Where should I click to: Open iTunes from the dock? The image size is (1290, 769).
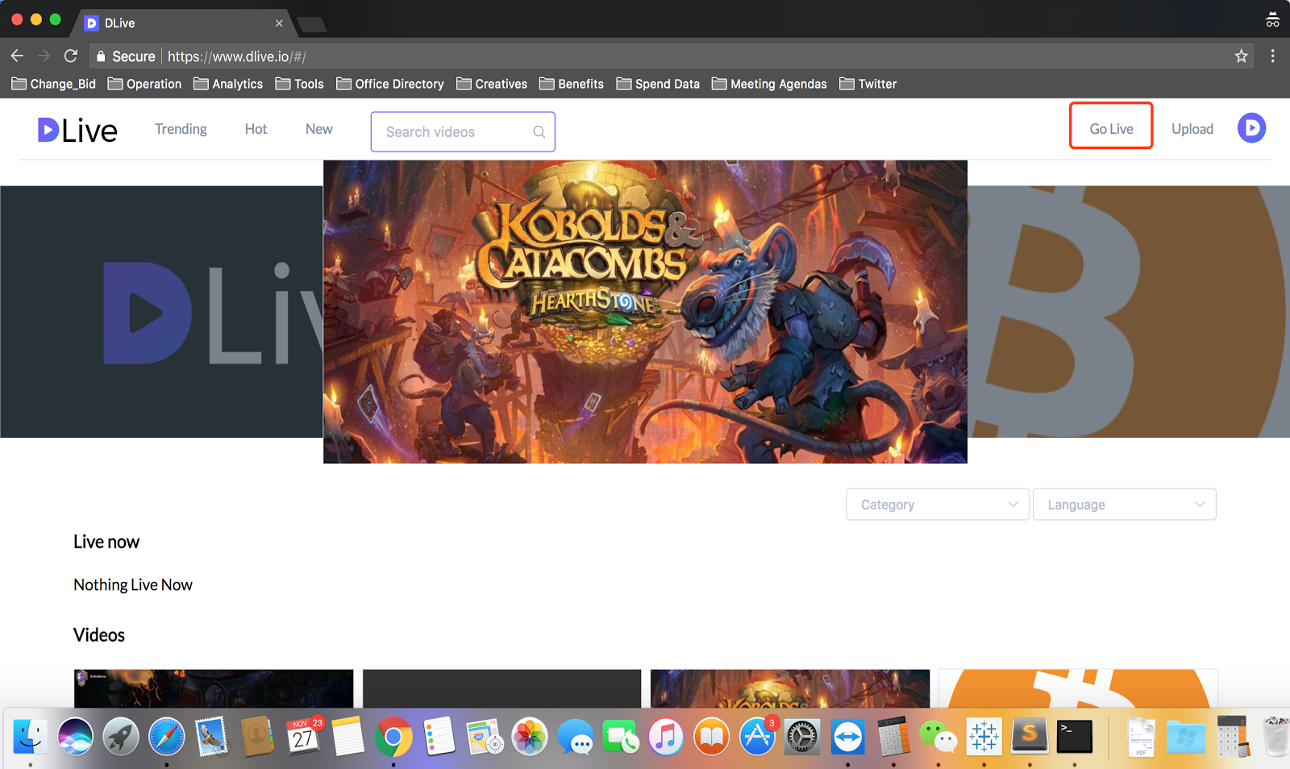[666, 737]
